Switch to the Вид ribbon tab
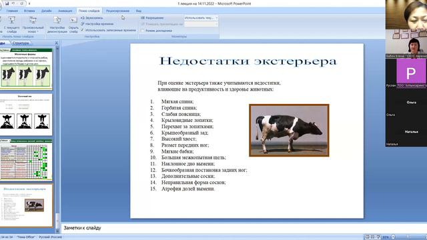Image resolution: width=427 pixels, height=240 pixels. pyautogui.click(x=139, y=11)
